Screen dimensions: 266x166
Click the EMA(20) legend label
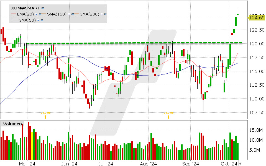click(25, 14)
